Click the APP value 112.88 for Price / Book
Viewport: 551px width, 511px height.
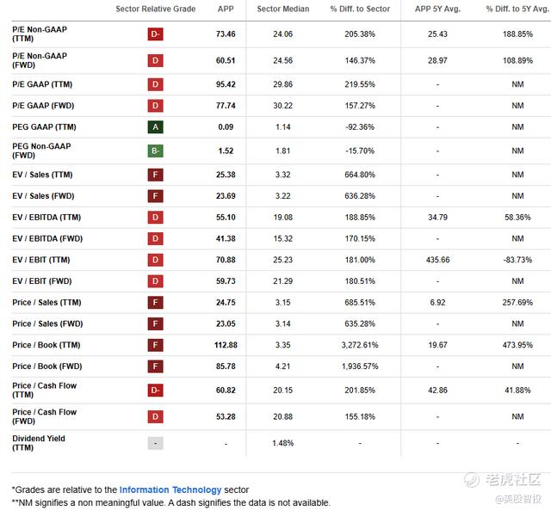tap(226, 345)
